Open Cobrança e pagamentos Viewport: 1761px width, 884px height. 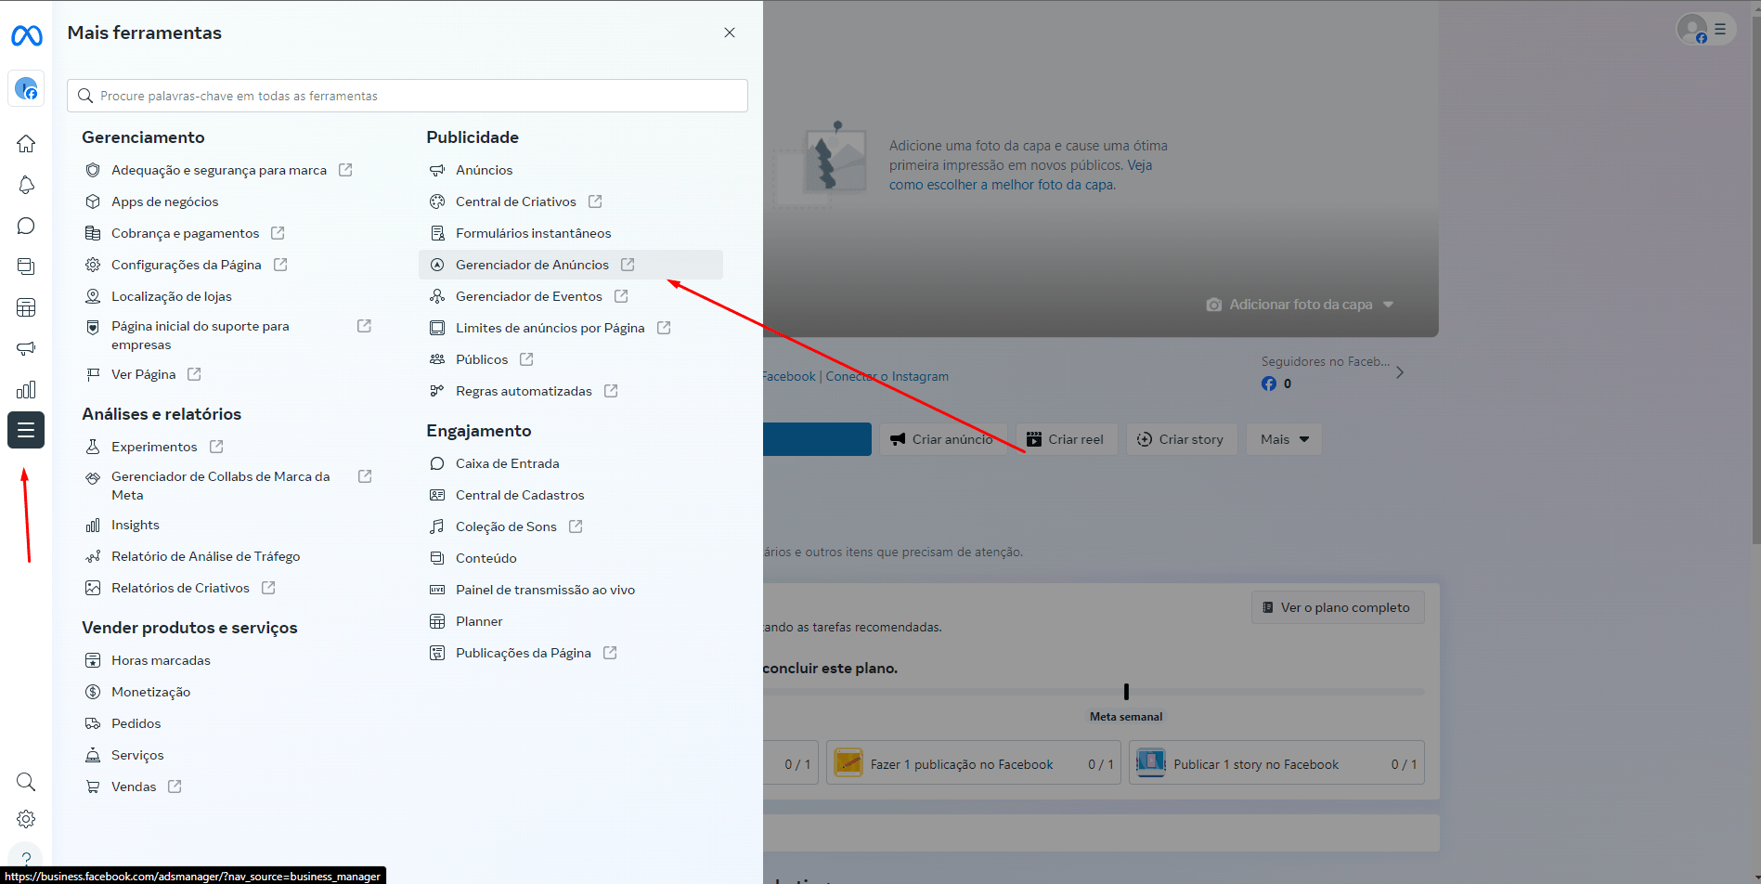(186, 233)
